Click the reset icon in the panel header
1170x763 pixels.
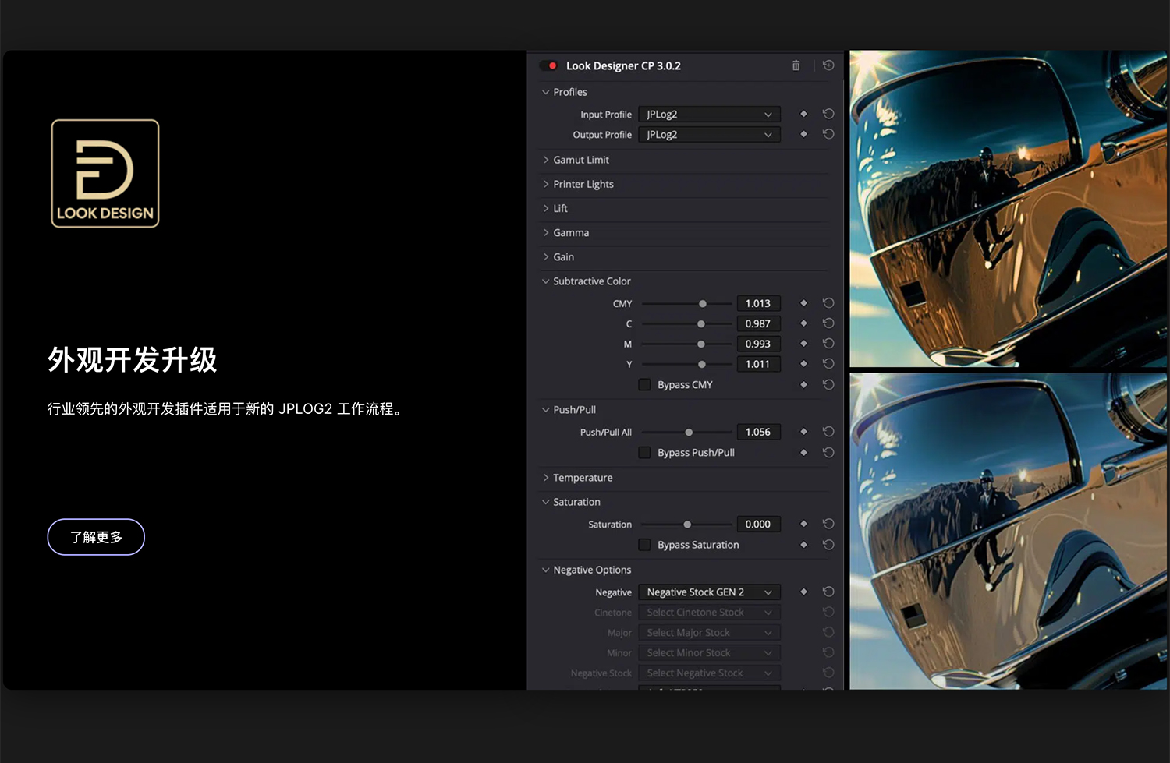tap(828, 65)
